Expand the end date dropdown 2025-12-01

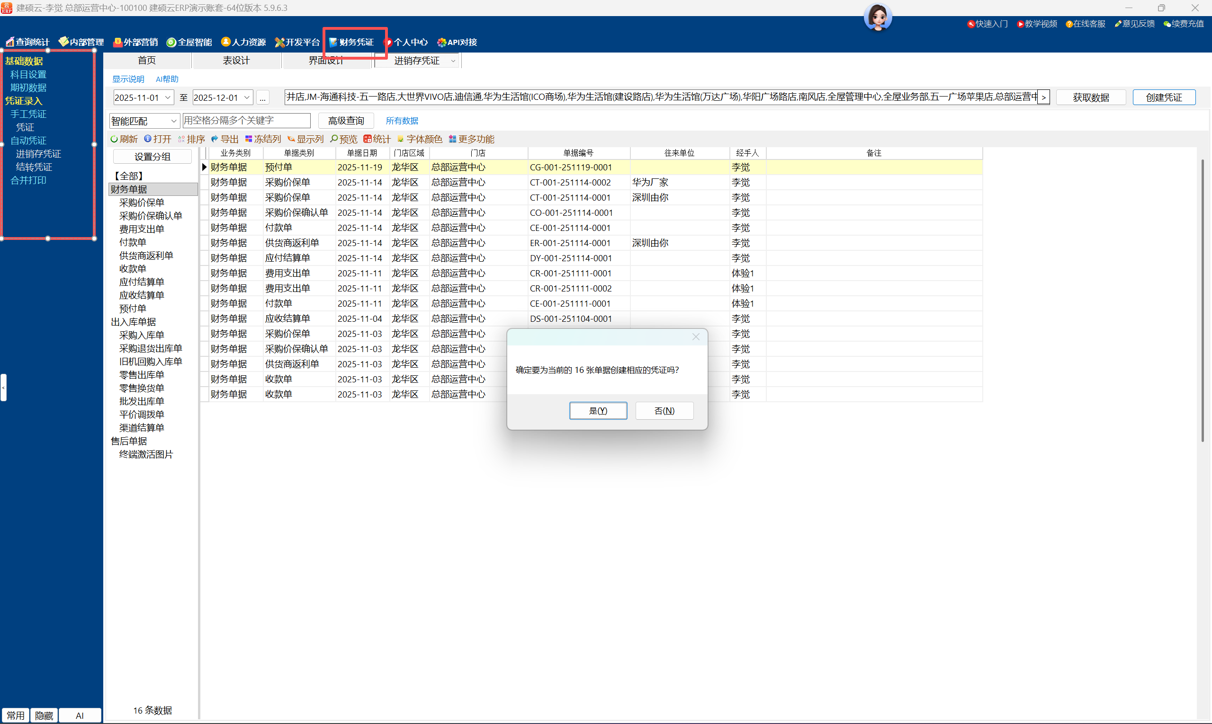click(x=247, y=97)
